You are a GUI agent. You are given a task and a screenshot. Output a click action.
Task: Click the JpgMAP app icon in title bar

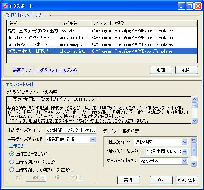(x=5, y=6)
